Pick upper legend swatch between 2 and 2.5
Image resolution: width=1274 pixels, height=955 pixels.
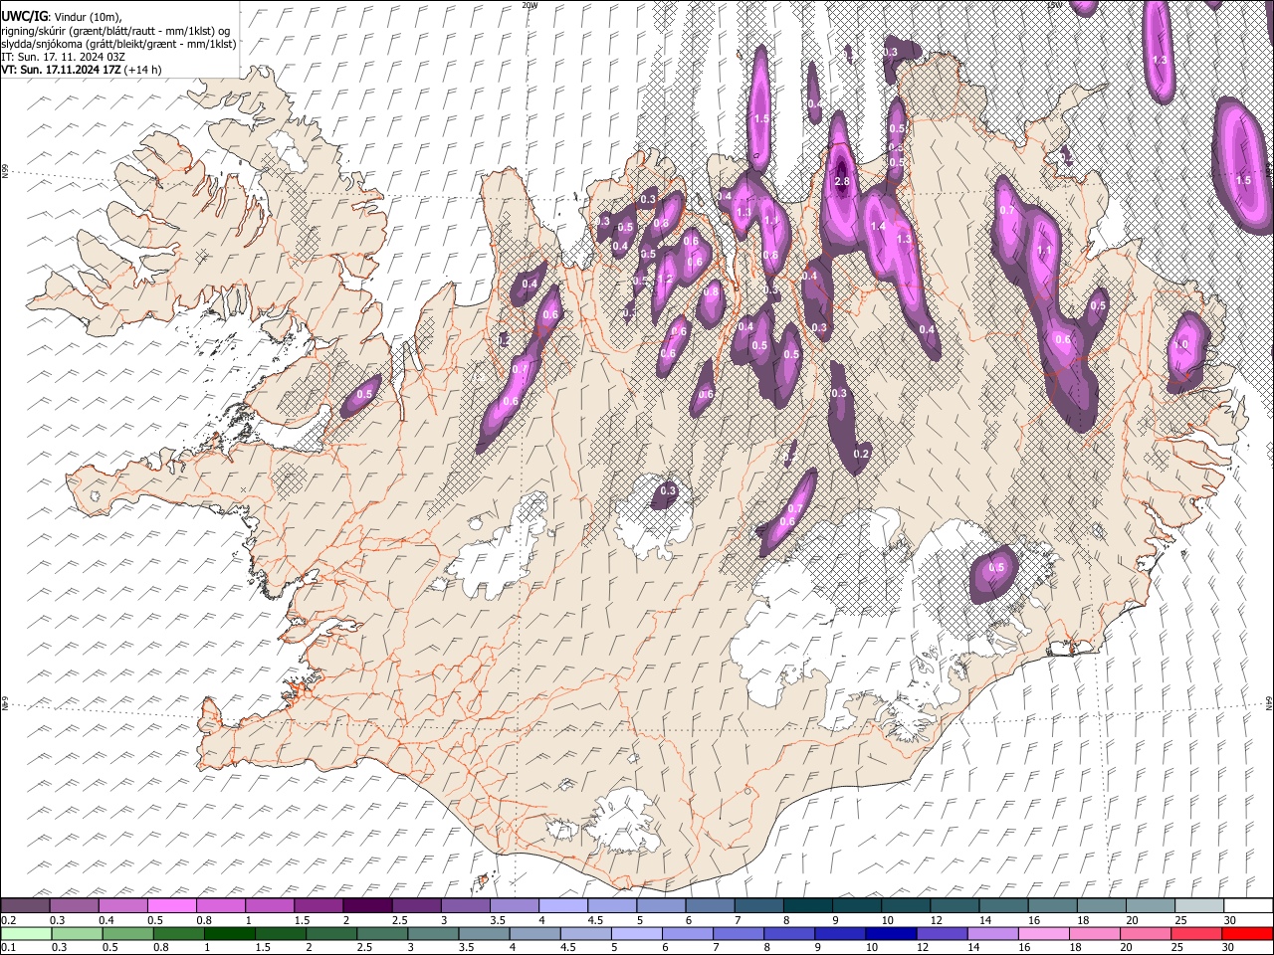tap(366, 906)
